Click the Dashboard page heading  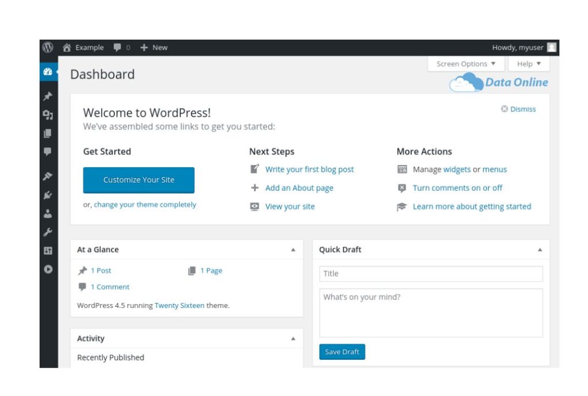(102, 74)
